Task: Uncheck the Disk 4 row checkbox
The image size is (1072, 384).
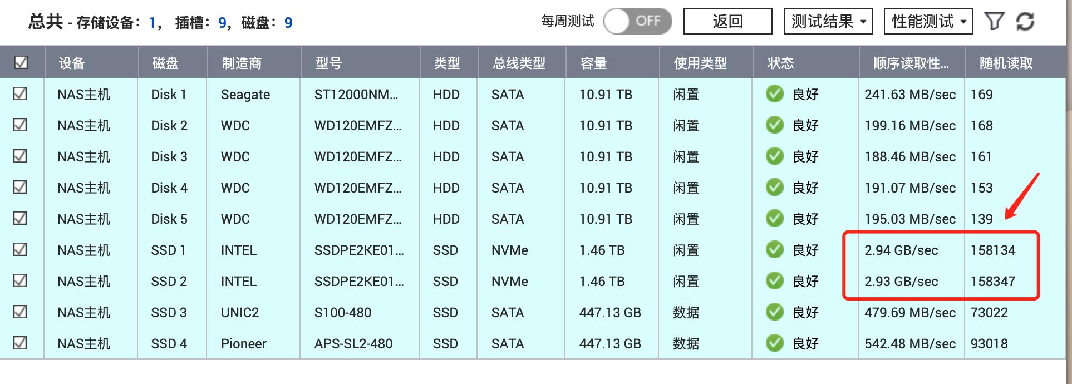Action: click(x=21, y=188)
